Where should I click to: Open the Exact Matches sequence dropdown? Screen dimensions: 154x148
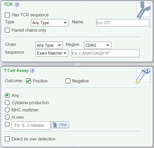point(52,53)
